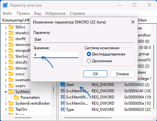Open the Правка menu
This screenshot has width=157, height=121.
[x=23, y=13]
